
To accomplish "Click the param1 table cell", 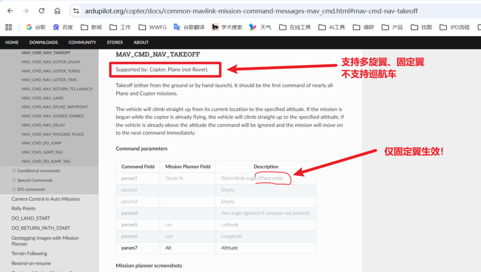I will pos(138,178).
